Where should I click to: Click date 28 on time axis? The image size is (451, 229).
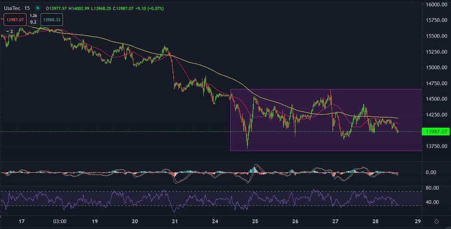pos(376,221)
